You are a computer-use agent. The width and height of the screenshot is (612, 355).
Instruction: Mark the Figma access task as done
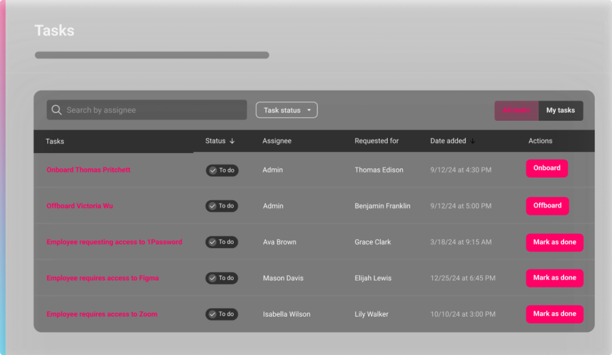[554, 278]
